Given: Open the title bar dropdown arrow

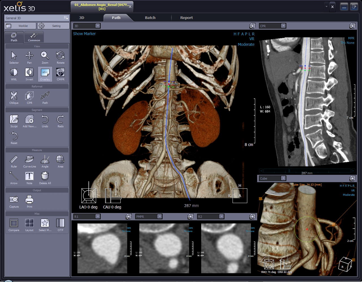Looking at the screenshot, I should pos(327,6).
